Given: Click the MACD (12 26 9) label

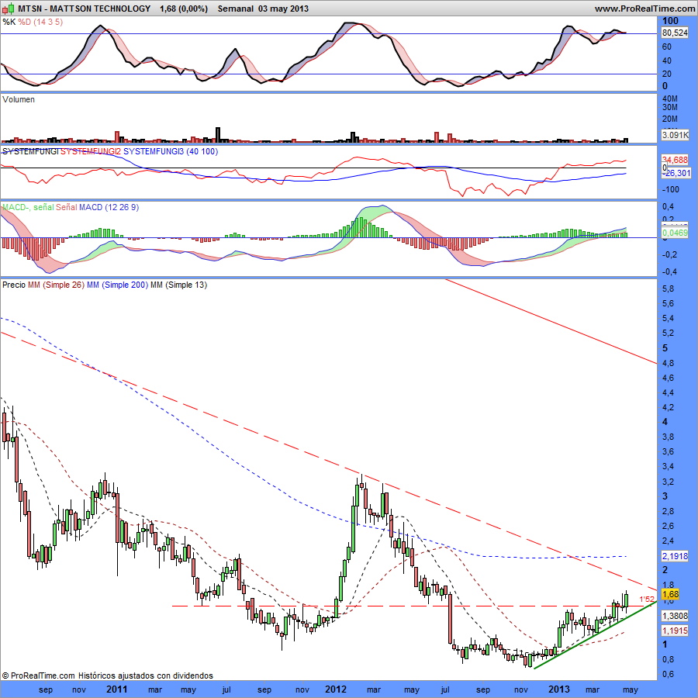Looking at the screenshot, I should (x=109, y=207).
